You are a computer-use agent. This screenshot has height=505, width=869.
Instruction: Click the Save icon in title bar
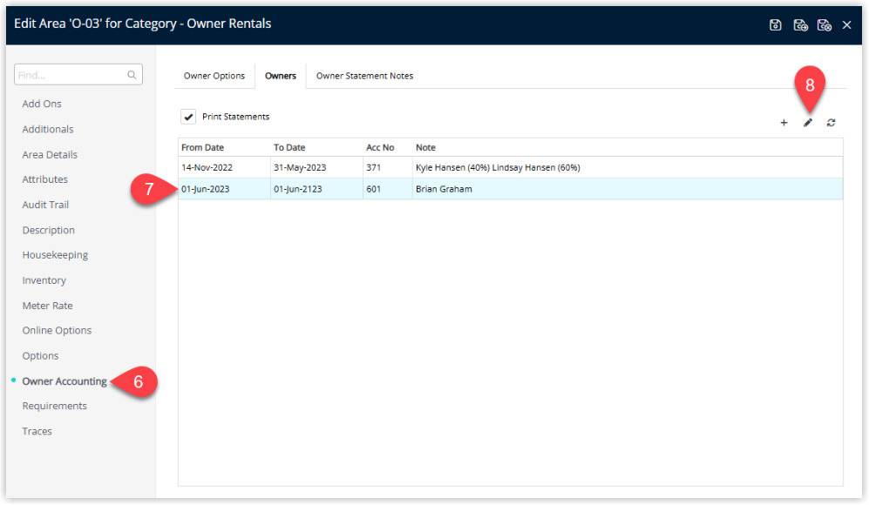click(x=776, y=24)
